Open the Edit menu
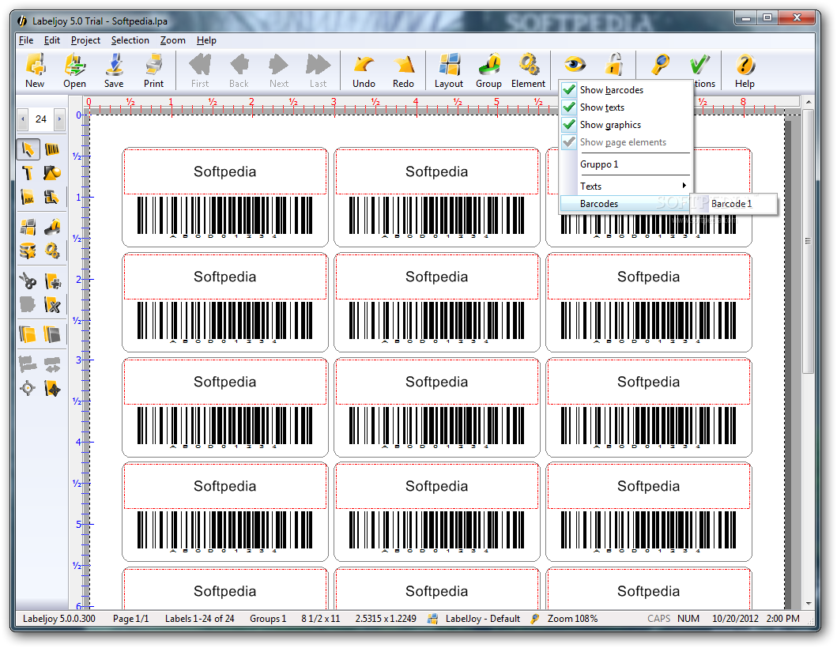Image resolution: width=837 pixels, height=648 pixels. pyautogui.click(x=52, y=40)
